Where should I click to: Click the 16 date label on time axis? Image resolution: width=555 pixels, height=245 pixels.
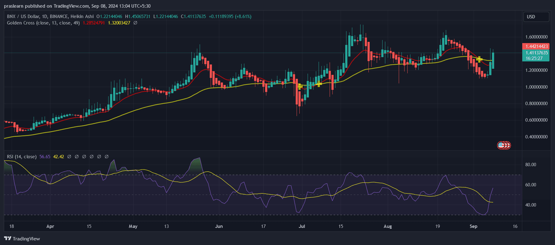click(x=515, y=226)
